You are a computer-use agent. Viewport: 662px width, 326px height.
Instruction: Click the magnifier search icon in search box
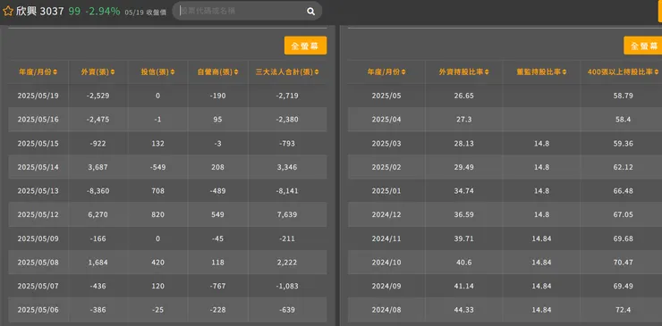310,12
